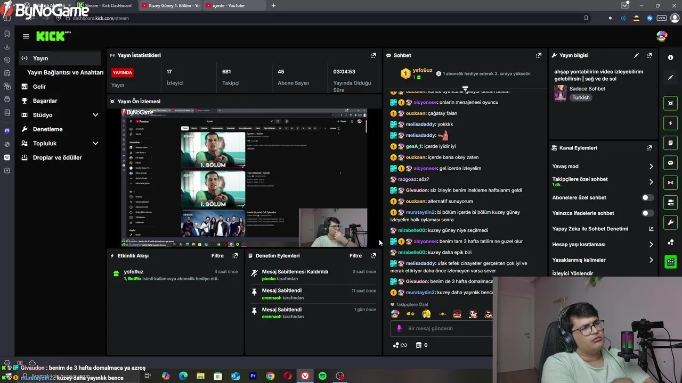Image resolution: width=682 pixels, height=383 pixels.
Task: Pop out the Etkinlik Akışı panel
Action: [235, 256]
